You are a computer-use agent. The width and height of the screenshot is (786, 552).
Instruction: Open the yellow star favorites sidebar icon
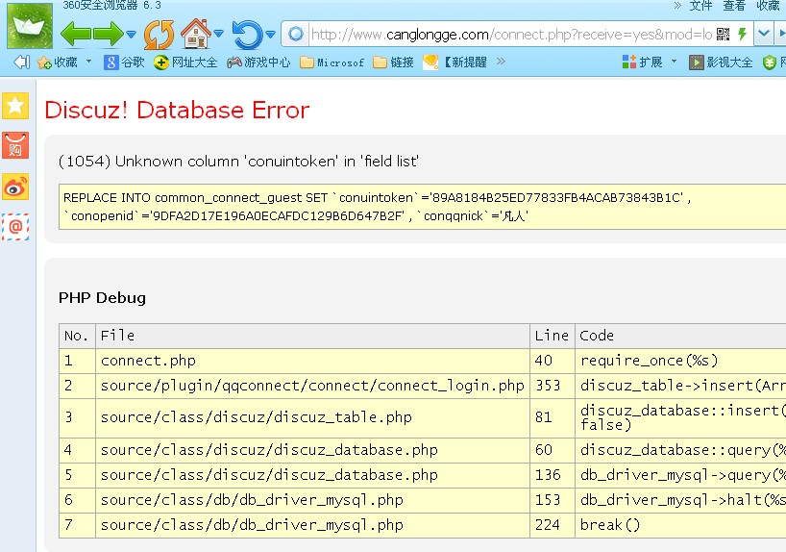15,106
